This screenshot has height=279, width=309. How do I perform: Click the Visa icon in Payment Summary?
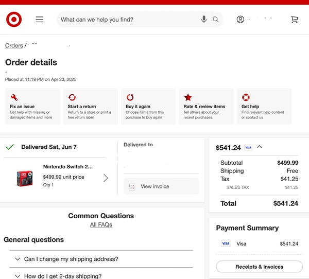226,243
